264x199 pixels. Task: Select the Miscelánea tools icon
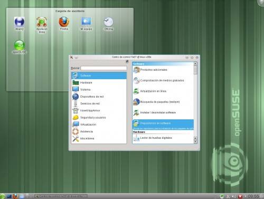(76, 138)
